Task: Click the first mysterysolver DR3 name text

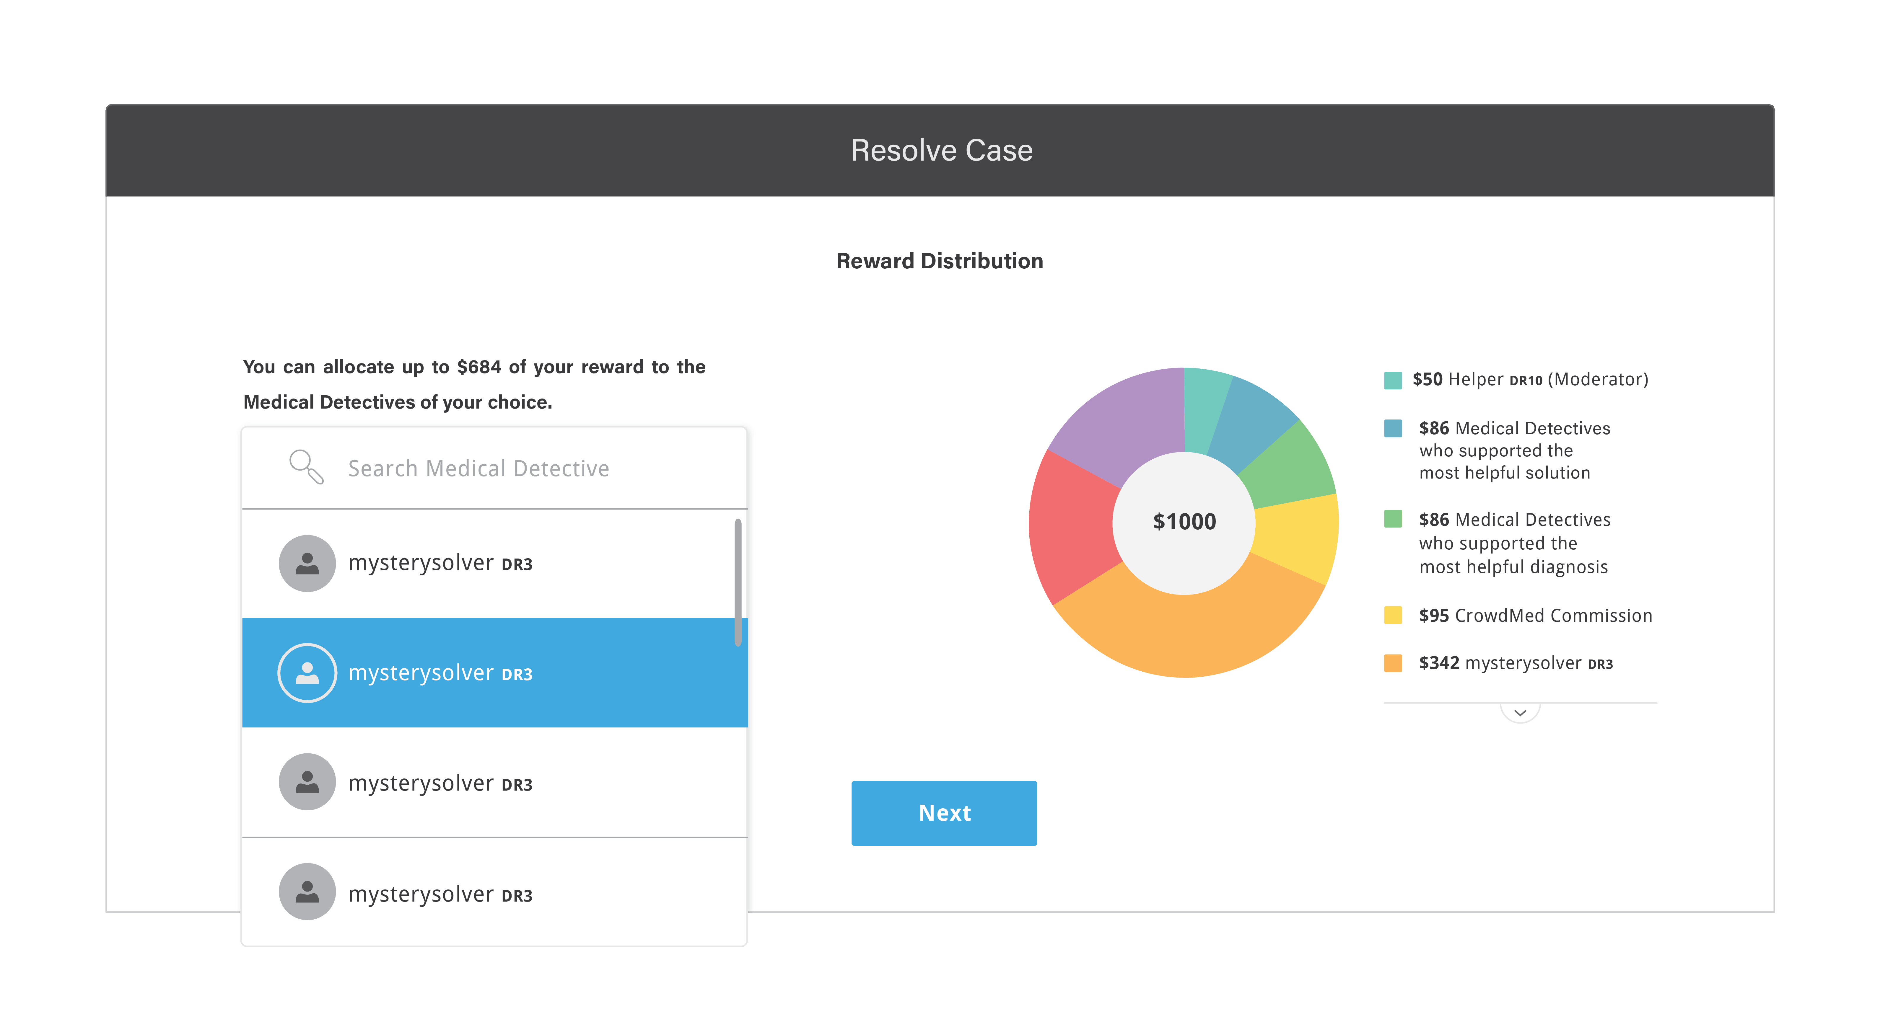Action: coord(440,563)
